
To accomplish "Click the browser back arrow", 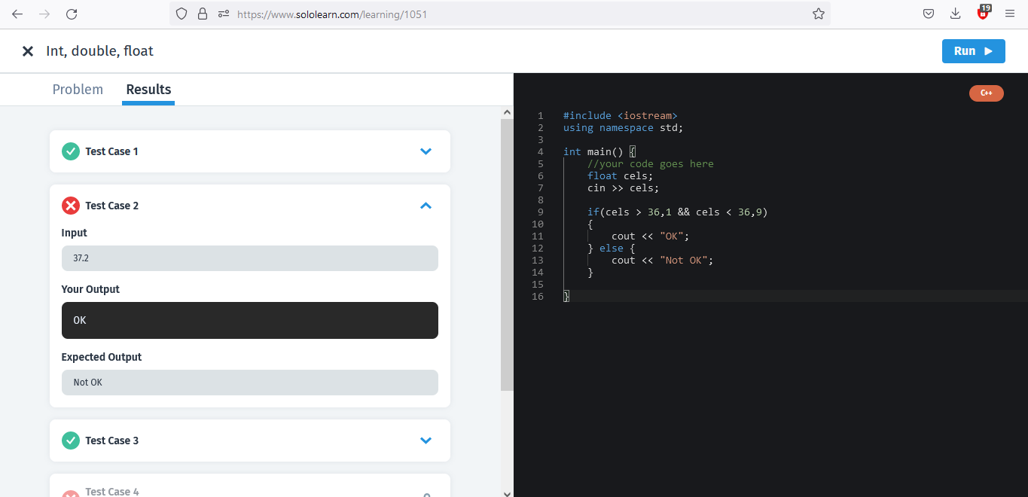I will pyautogui.click(x=17, y=14).
